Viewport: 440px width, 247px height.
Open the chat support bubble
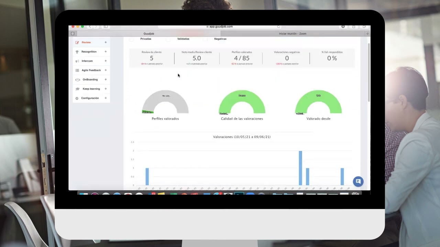point(358,181)
